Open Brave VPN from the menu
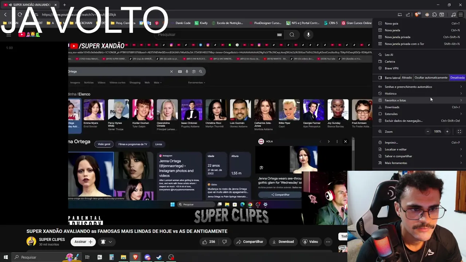Viewport: 466px width, 262px height. [x=419, y=68]
